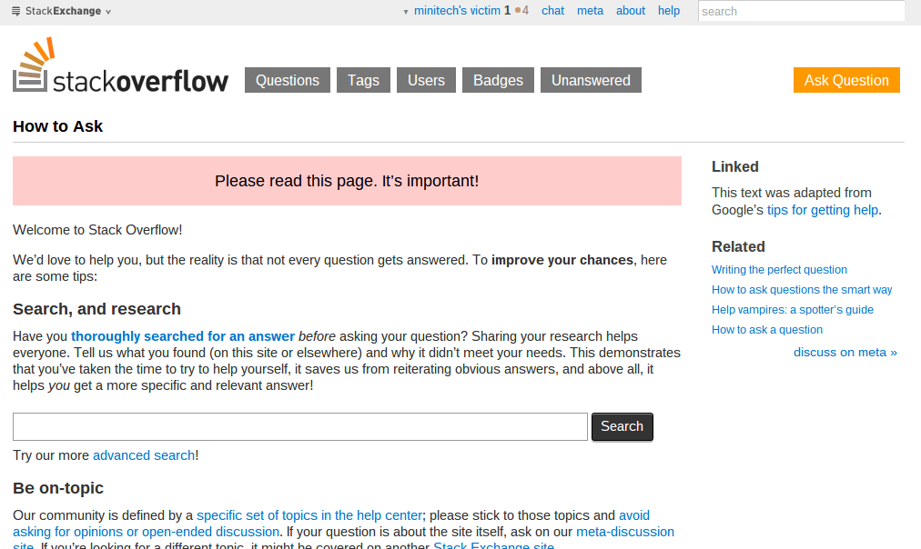Open the StackExchange hamburger menu icon

pos(15,11)
